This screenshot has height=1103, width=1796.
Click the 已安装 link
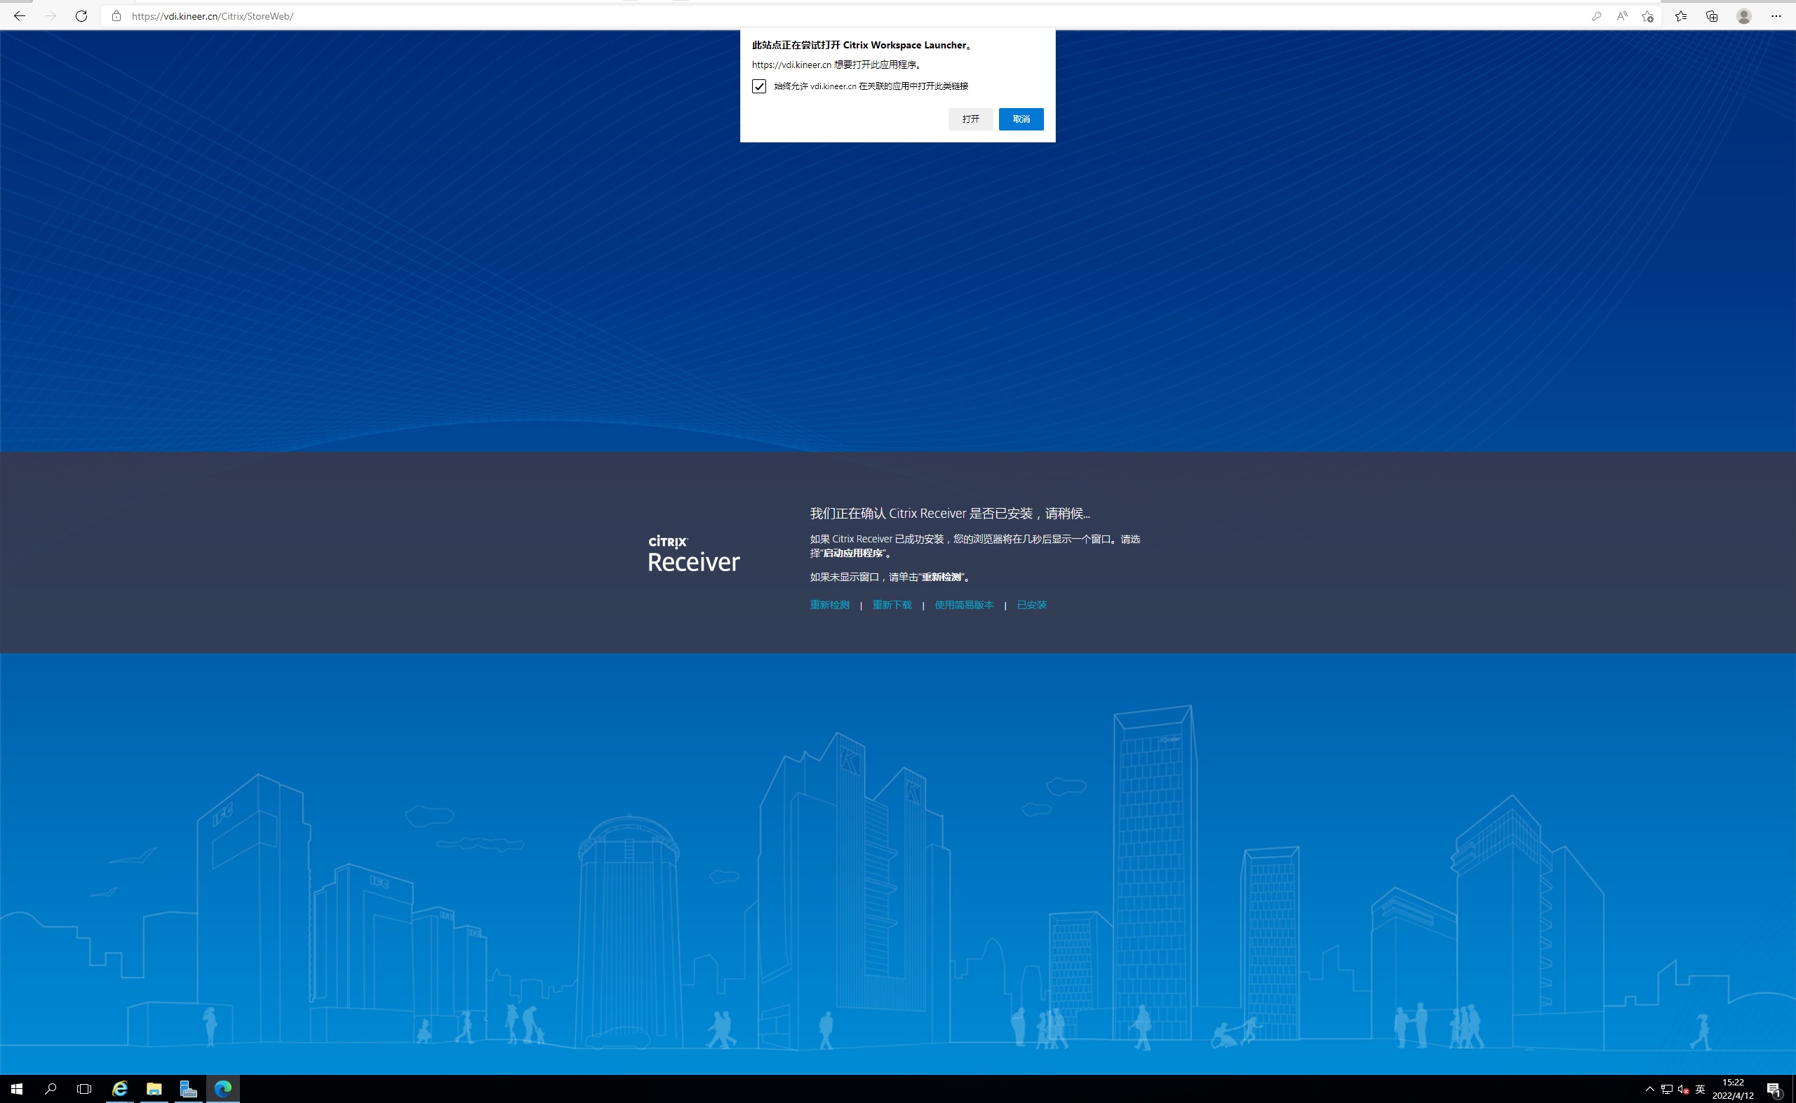[x=1031, y=605]
